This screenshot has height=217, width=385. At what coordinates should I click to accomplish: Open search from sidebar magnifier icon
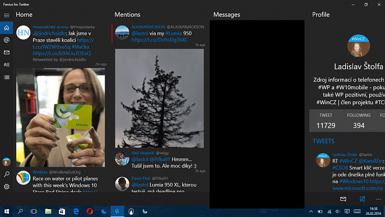(7, 174)
